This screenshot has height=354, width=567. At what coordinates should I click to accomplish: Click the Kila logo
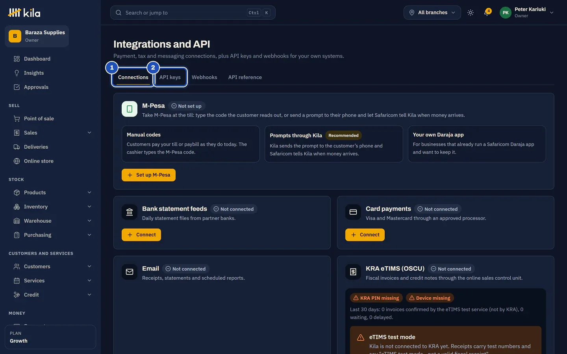click(x=24, y=13)
